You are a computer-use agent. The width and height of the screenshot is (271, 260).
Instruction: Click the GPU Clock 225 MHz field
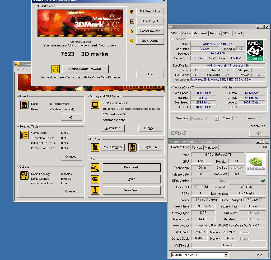tap(199, 232)
